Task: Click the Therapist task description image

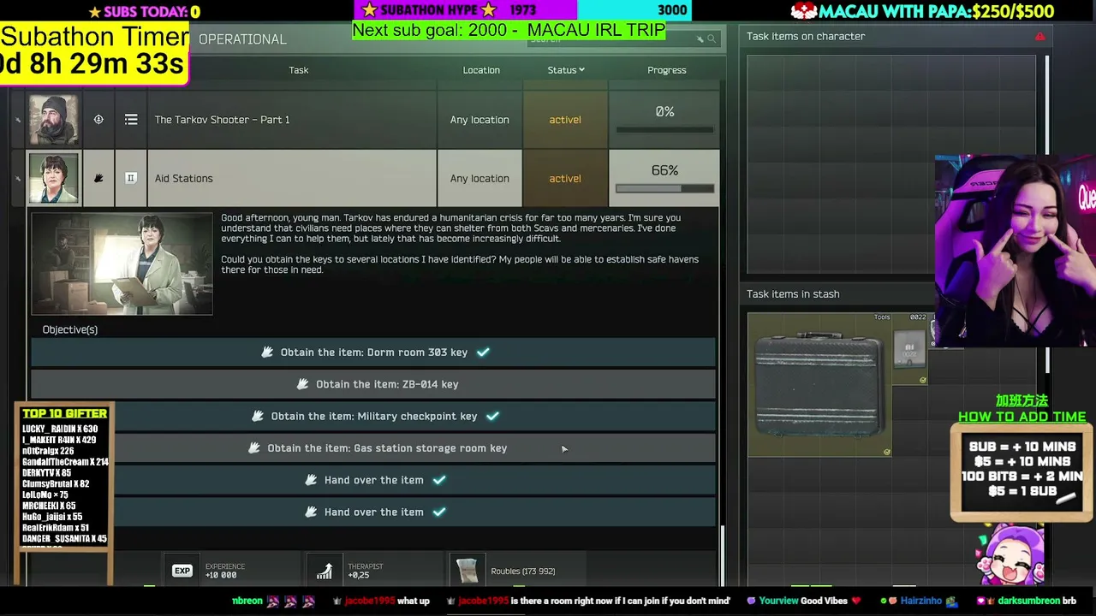Action: (122, 264)
